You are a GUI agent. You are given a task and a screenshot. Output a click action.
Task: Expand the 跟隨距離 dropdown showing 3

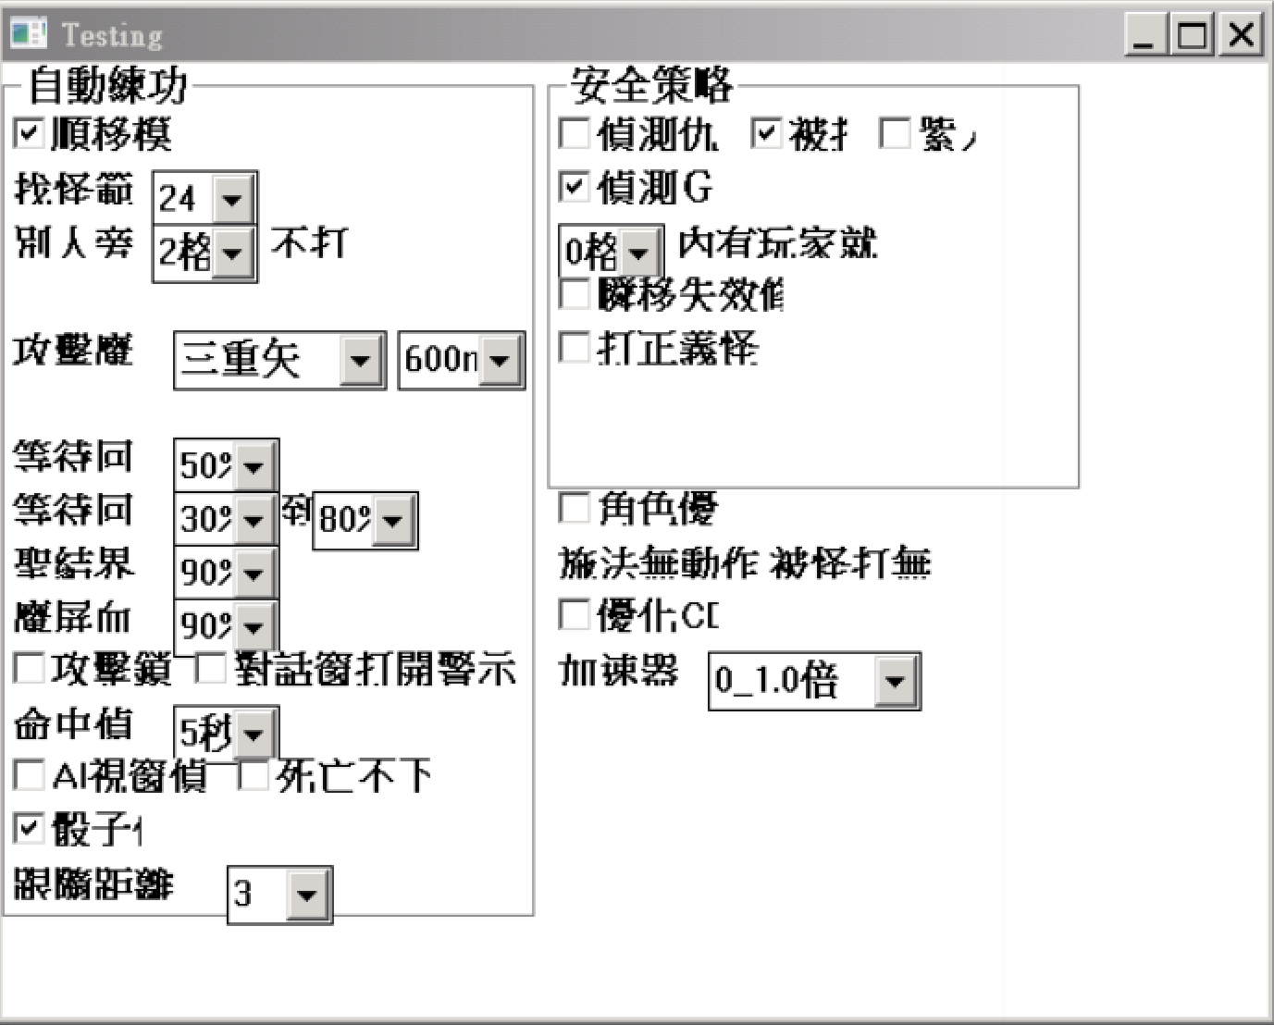tap(306, 895)
